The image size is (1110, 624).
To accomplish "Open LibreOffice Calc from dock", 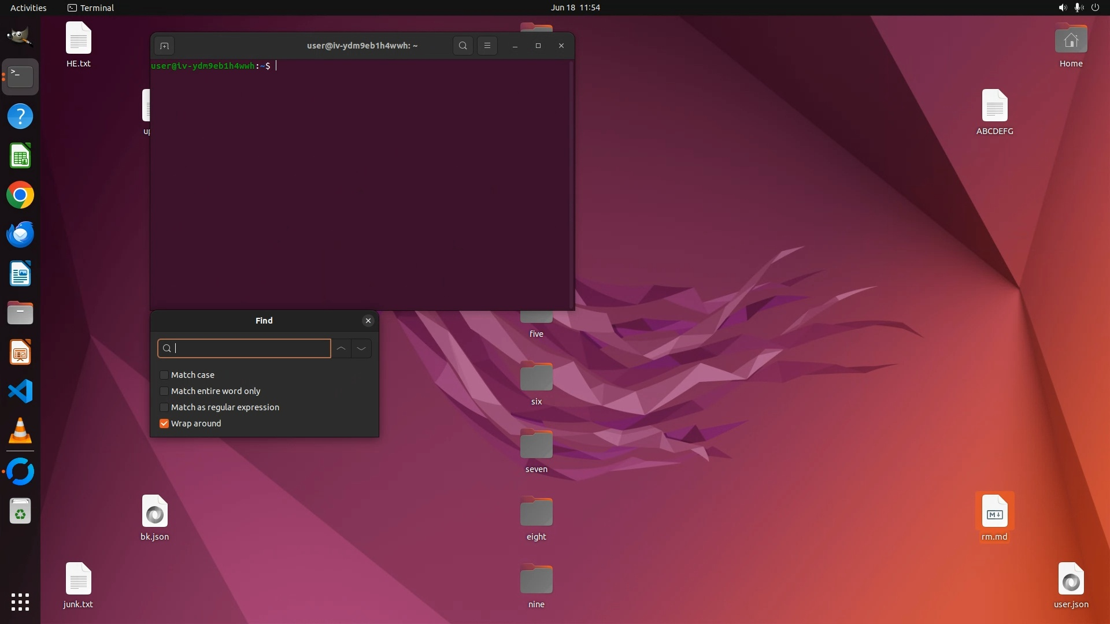I will tap(20, 156).
